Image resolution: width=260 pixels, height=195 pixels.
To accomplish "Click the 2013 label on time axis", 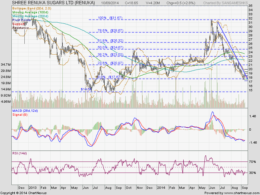I will click(x=33, y=188).
